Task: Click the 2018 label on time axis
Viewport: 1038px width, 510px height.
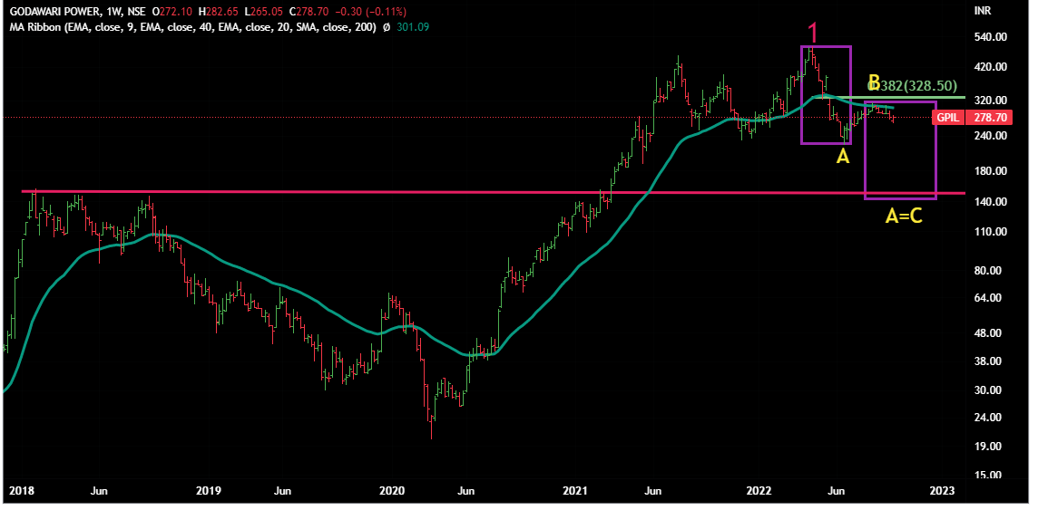Action: pyautogui.click(x=21, y=491)
